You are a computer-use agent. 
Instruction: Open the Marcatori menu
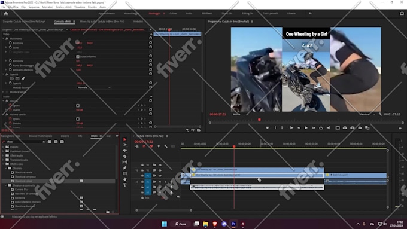tap(47, 7)
